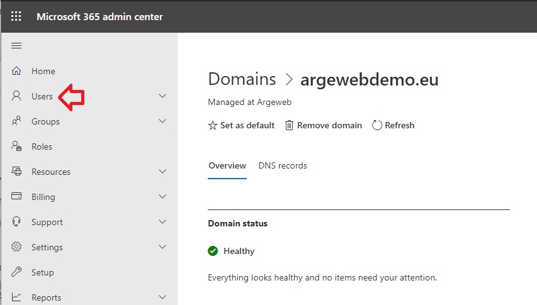Screen dimensions: 537x305
Task: Expand the Billing chevron
Action: point(162,196)
